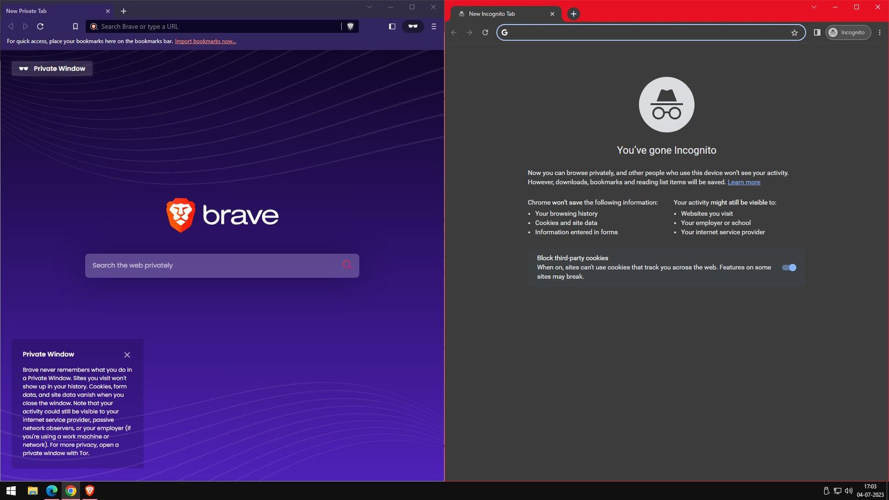Toggle Block third-party cookies switch
Image resolution: width=889 pixels, height=500 pixels.
[x=789, y=268]
